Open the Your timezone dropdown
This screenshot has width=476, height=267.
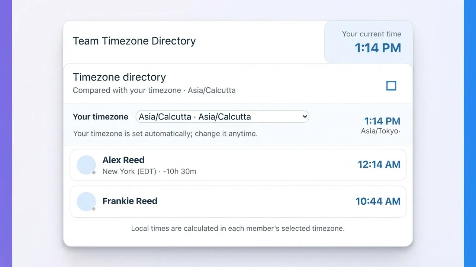point(222,116)
